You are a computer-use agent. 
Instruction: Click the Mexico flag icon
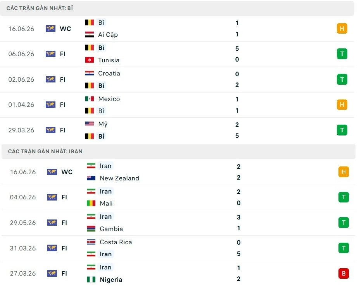(90, 99)
